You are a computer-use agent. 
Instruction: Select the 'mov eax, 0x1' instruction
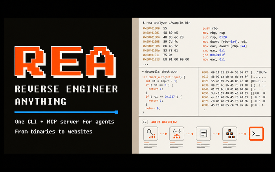point(214,59)
